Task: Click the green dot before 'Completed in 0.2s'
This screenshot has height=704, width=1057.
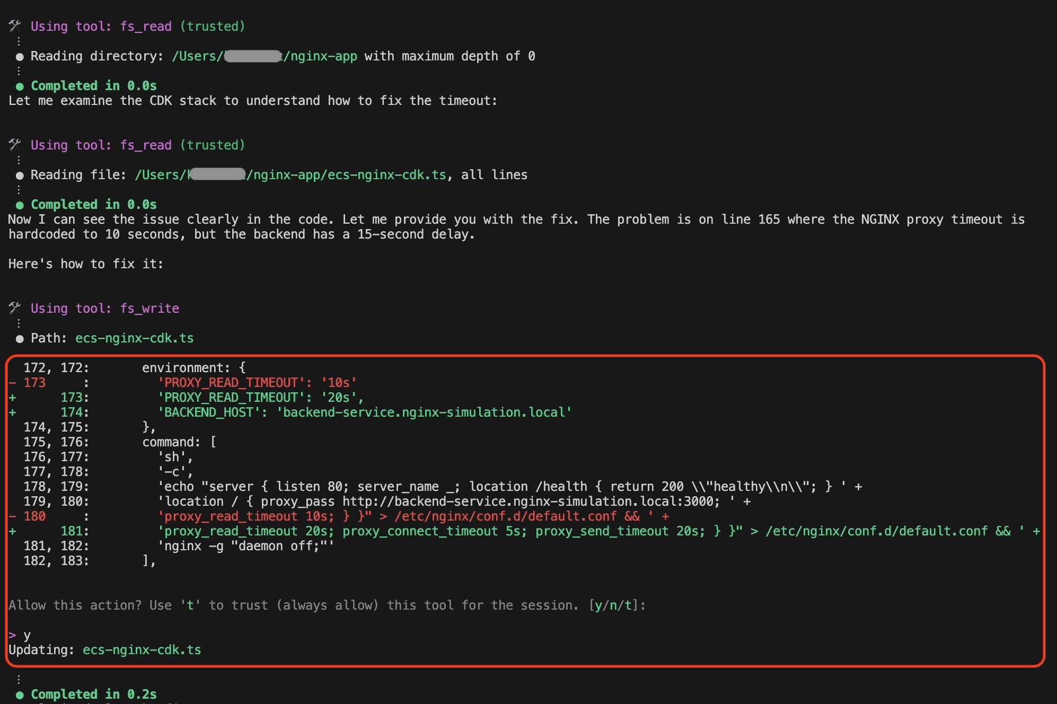Action: pyautogui.click(x=19, y=694)
